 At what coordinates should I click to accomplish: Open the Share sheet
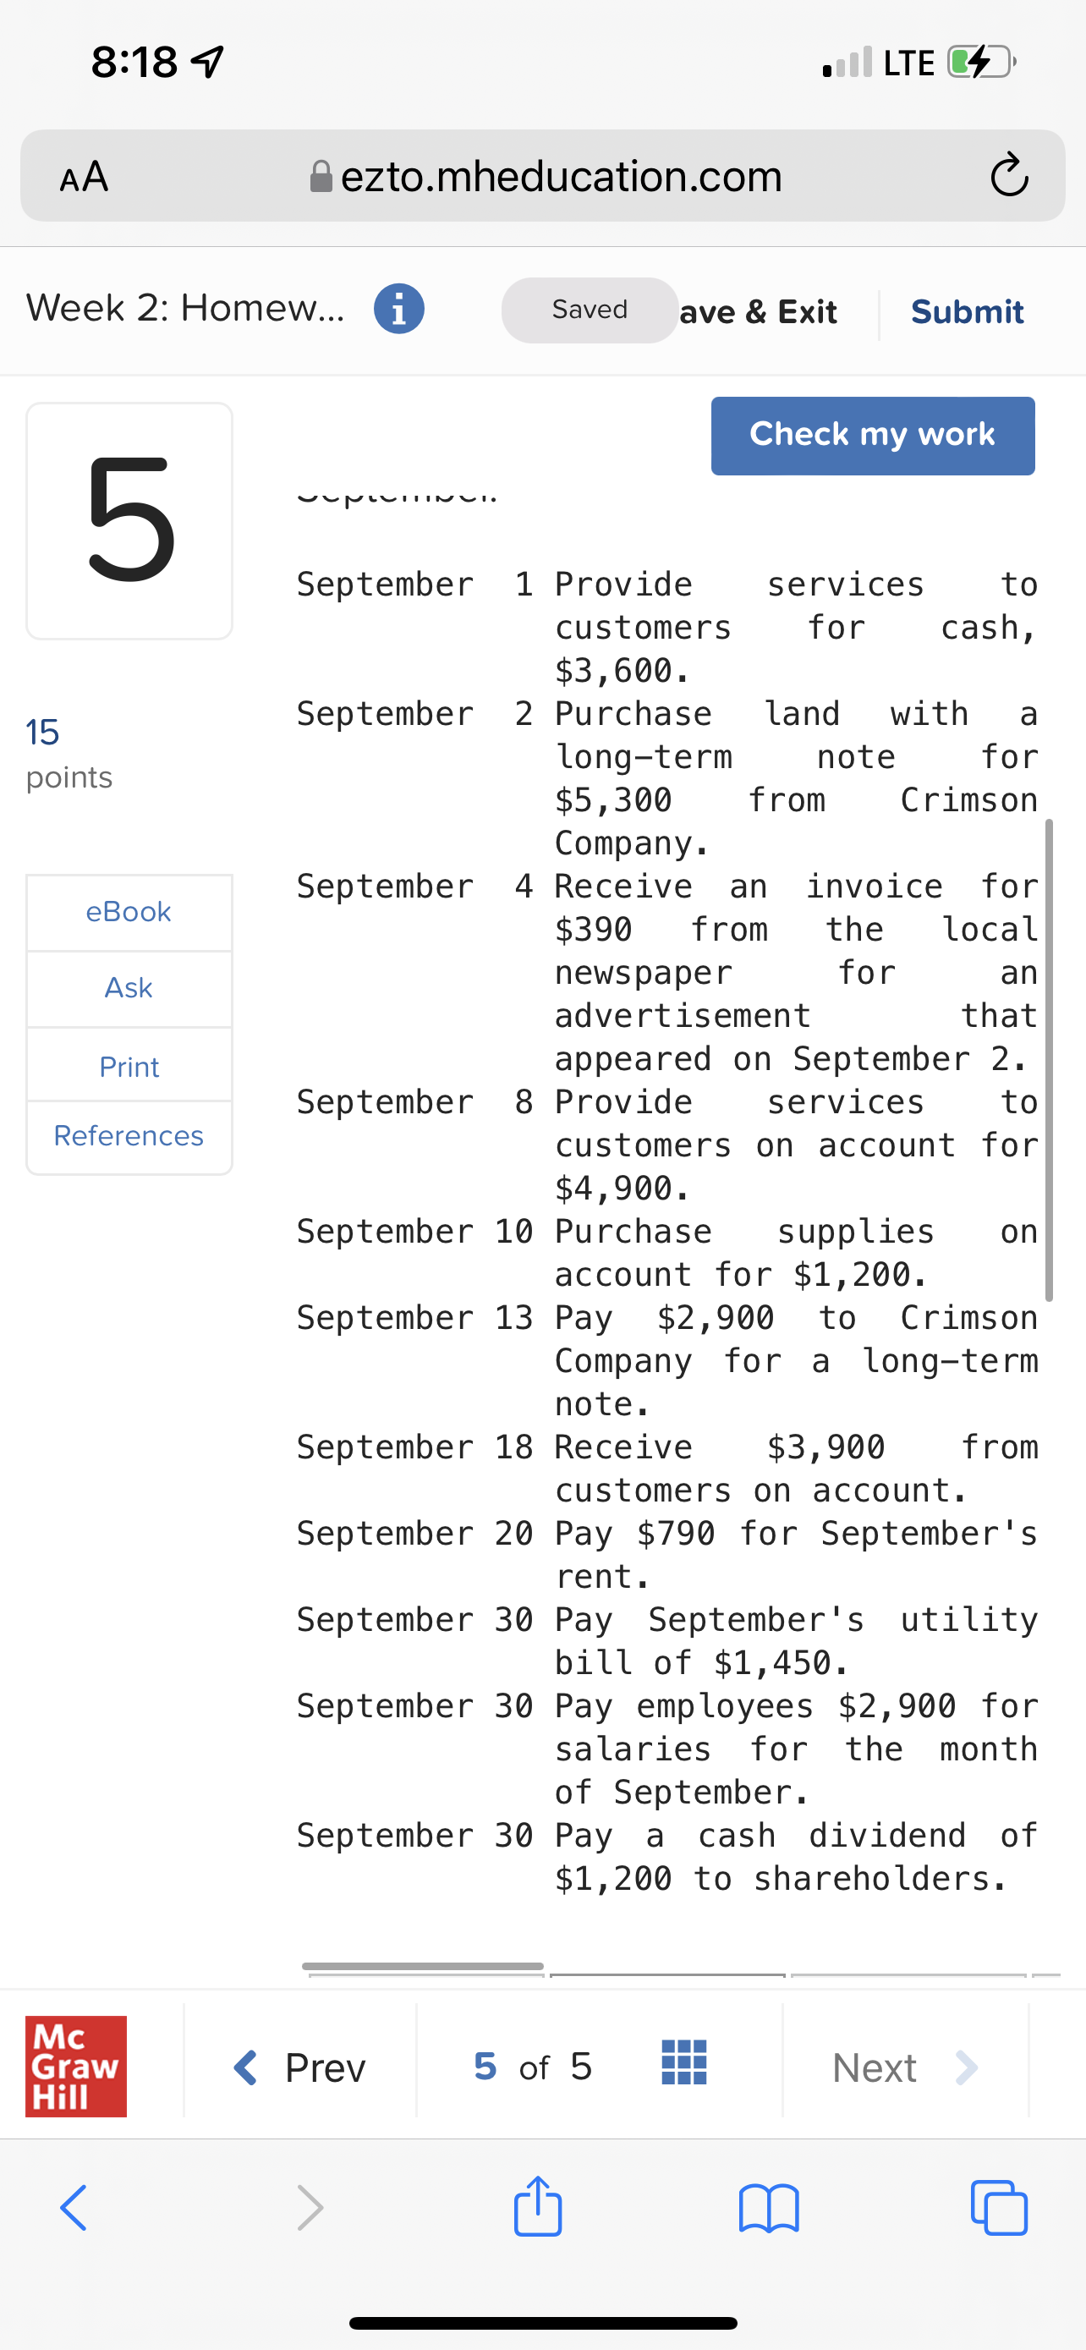tap(538, 2208)
